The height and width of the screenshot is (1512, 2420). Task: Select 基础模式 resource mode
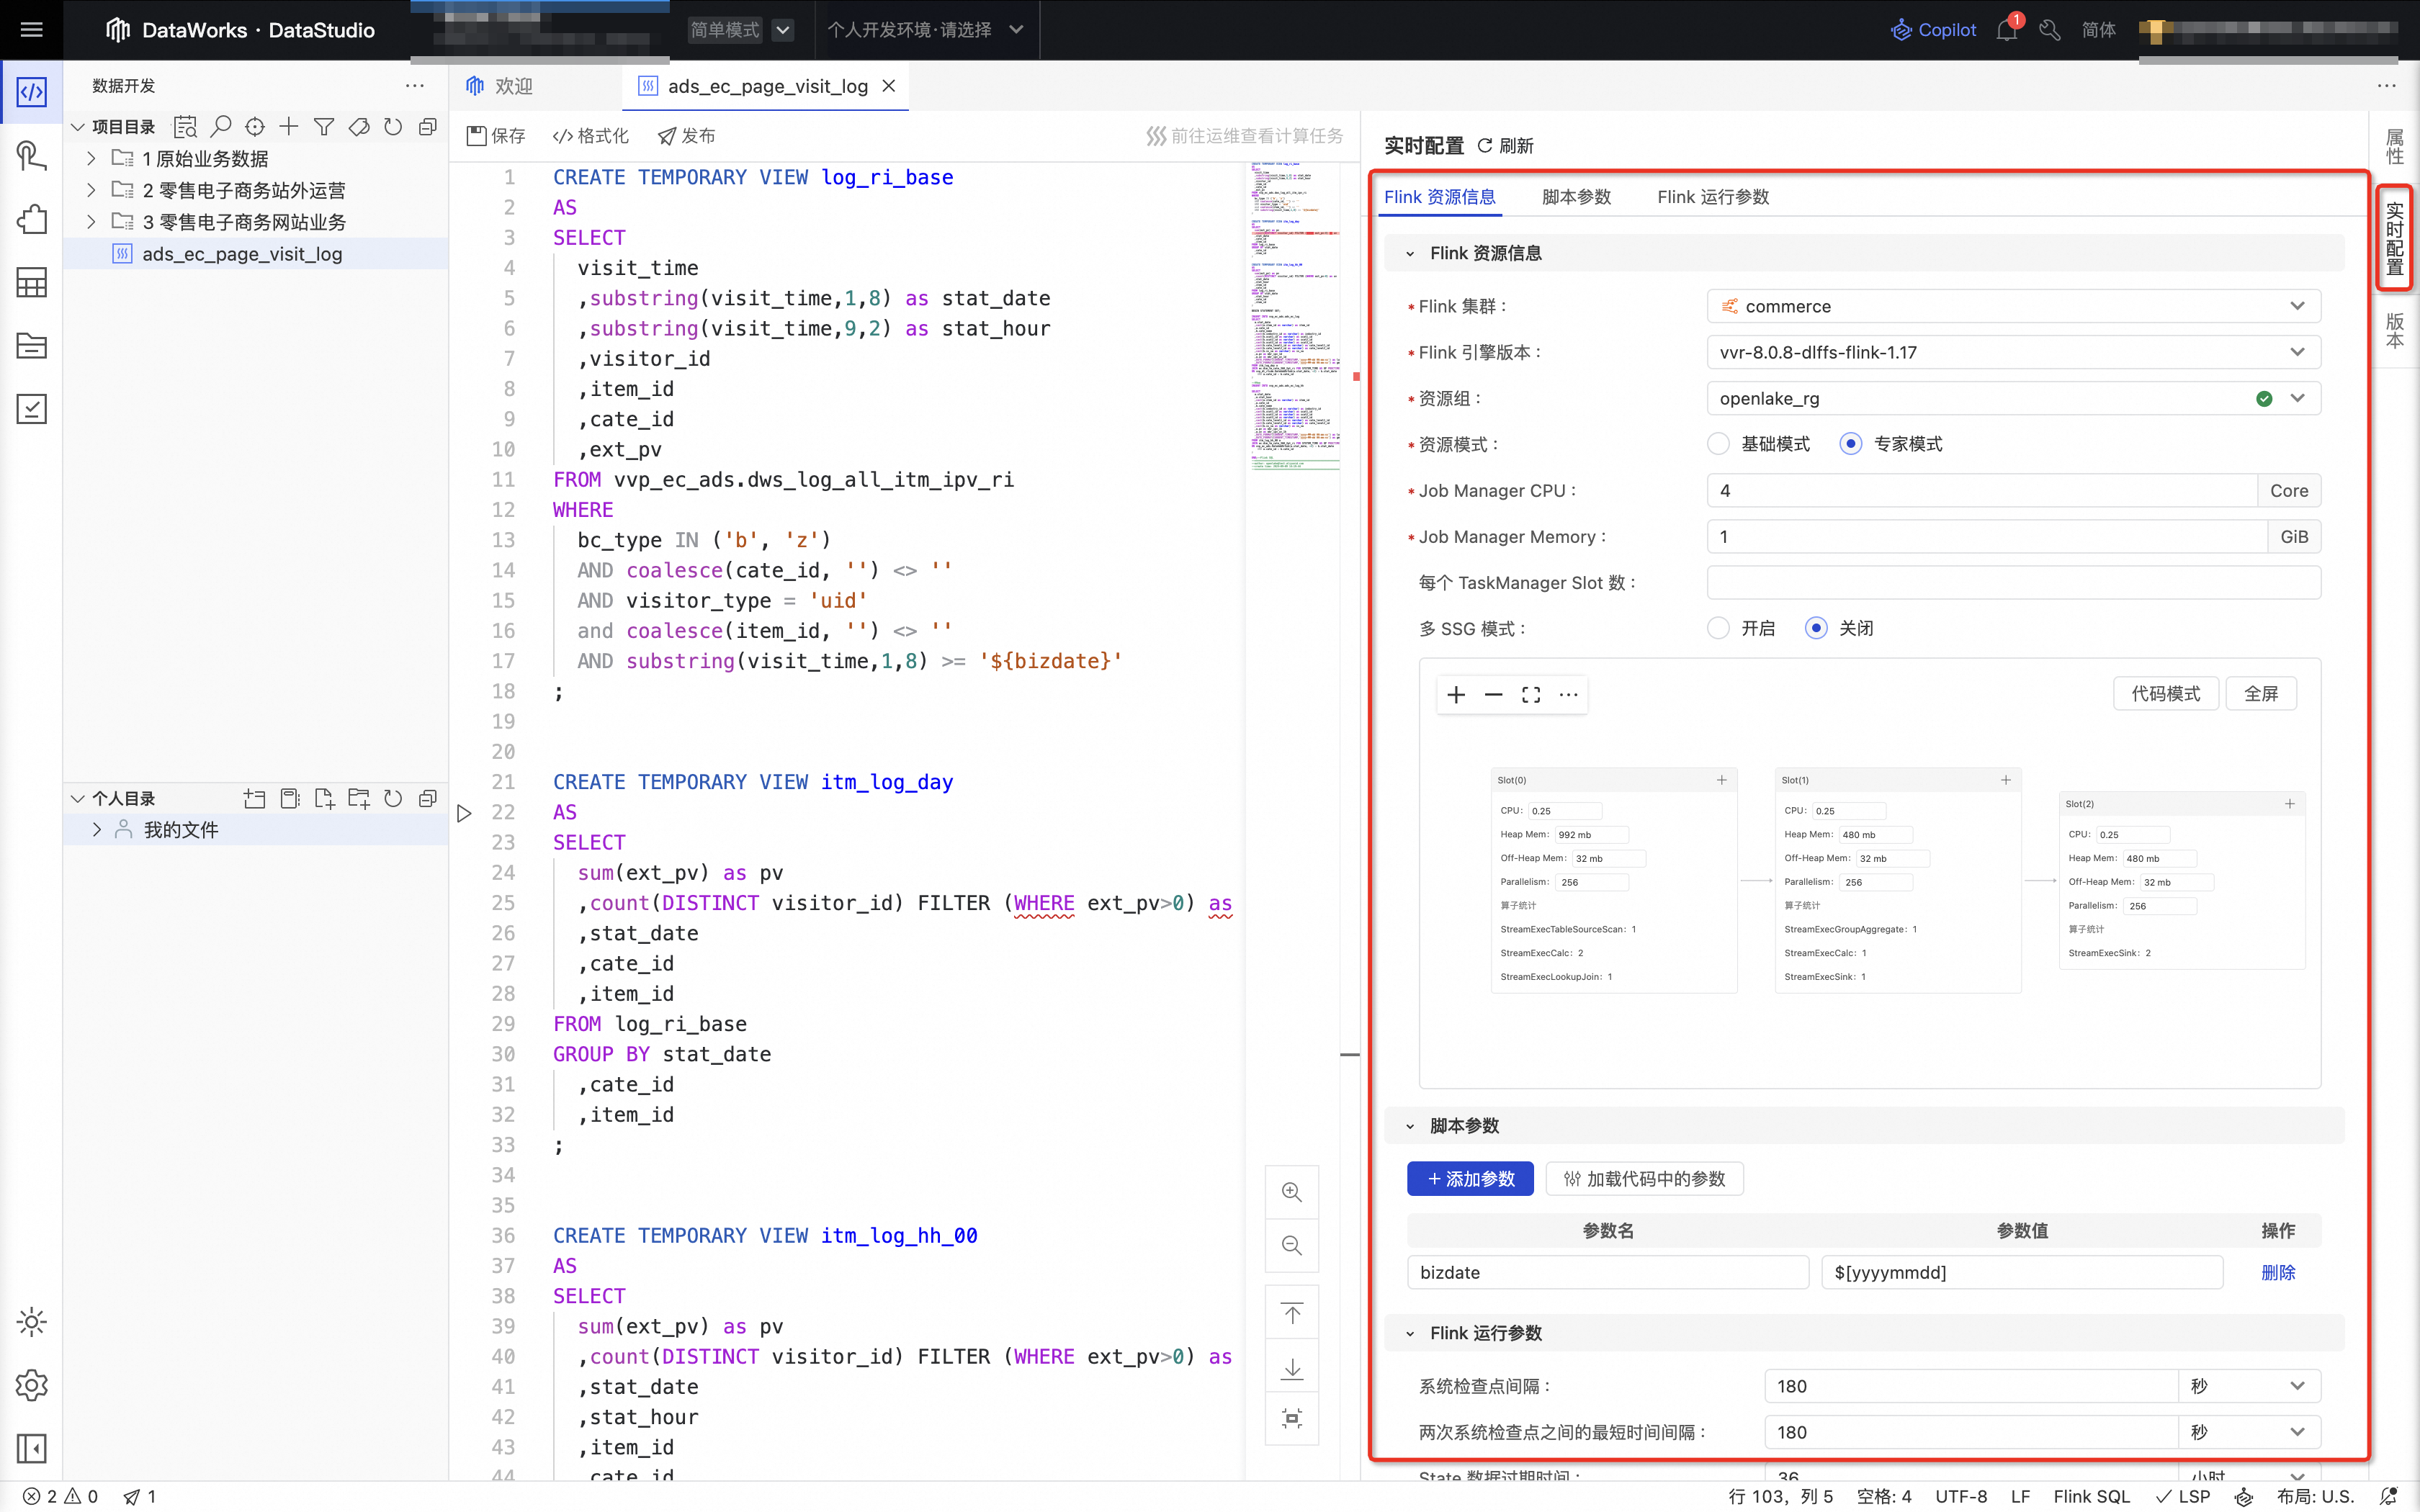(x=1718, y=444)
